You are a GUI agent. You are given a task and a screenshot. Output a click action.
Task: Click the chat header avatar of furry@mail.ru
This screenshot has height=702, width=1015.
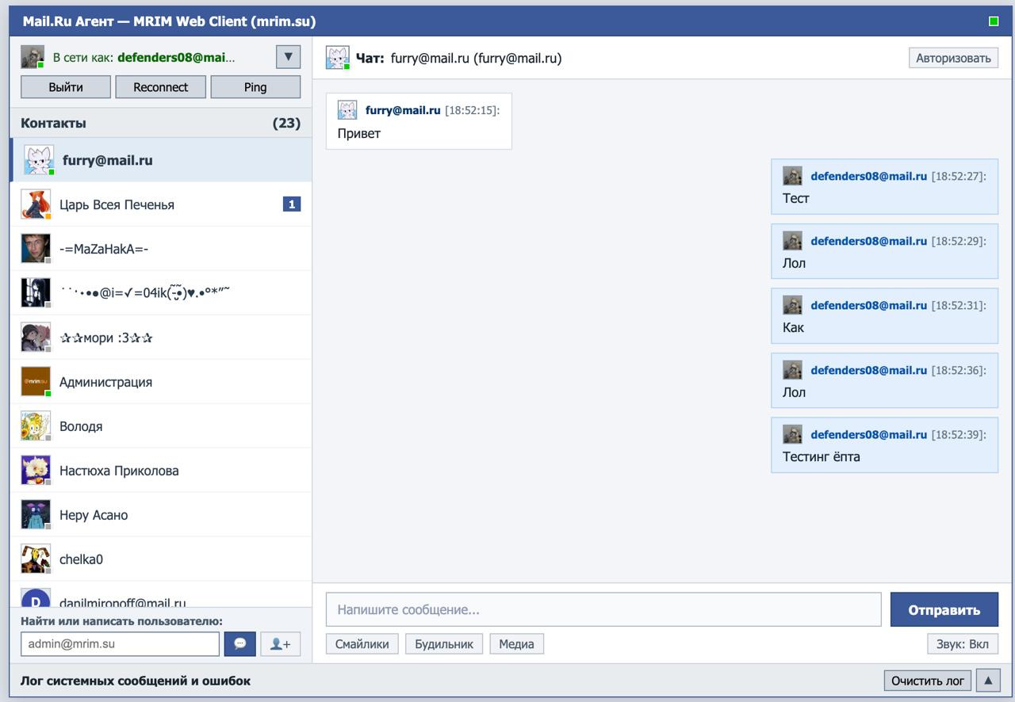tap(338, 58)
